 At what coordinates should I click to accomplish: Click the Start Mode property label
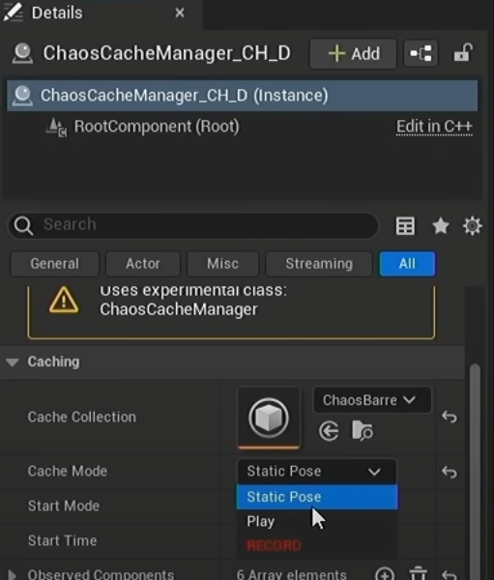[64, 506]
